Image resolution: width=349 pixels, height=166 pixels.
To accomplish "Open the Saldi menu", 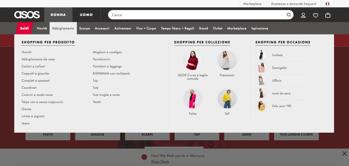I will click(24, 28).
